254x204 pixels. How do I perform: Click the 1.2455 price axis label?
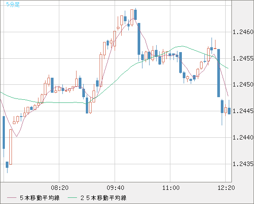[x=243, y=58]
